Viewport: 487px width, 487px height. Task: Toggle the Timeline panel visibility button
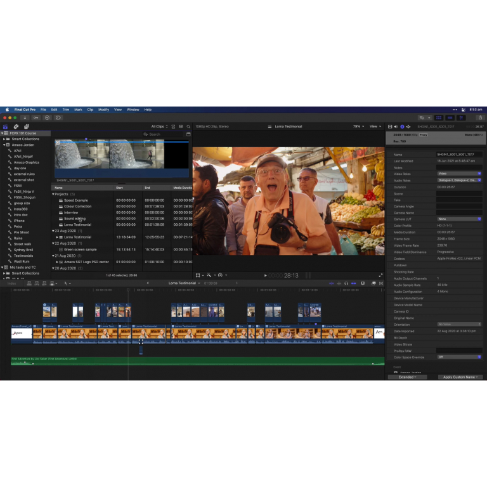(x=450, y=118)
